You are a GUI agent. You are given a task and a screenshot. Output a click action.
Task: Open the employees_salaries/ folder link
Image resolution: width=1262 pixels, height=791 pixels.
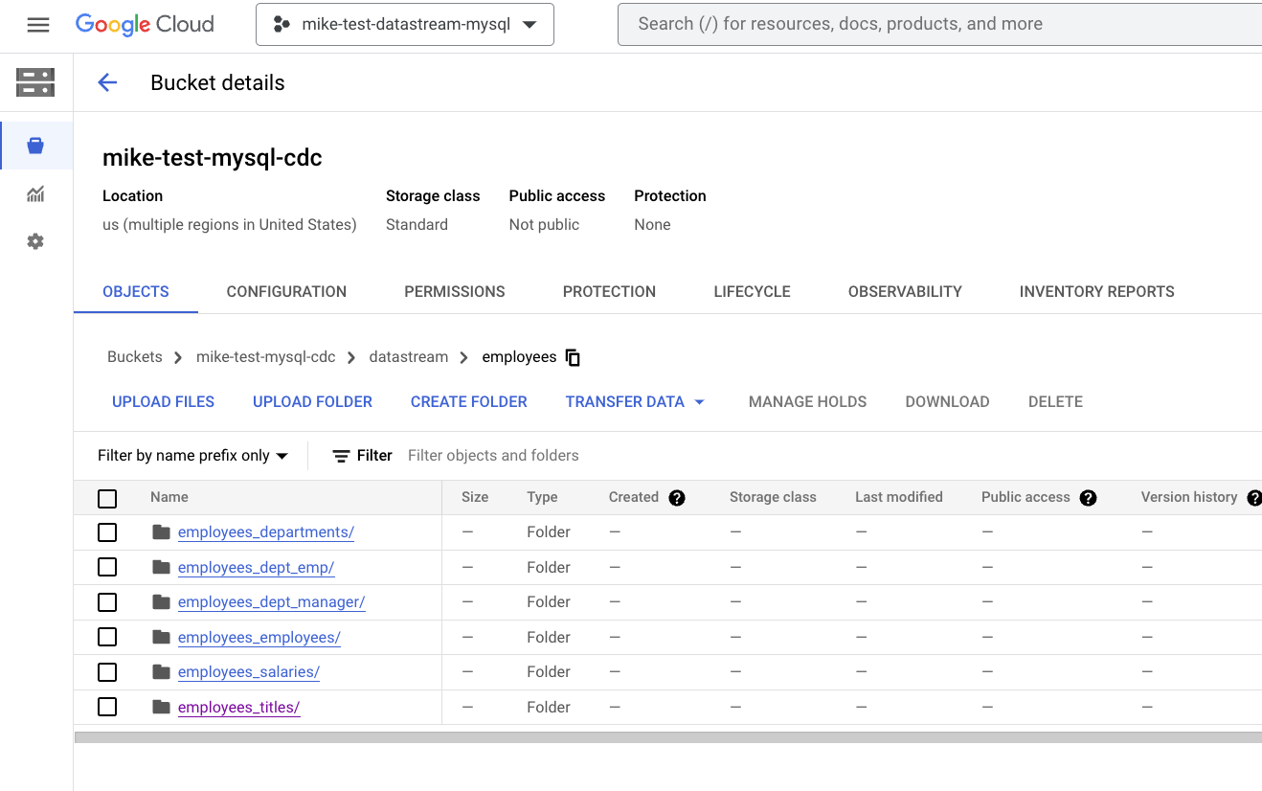pos(249,672)
